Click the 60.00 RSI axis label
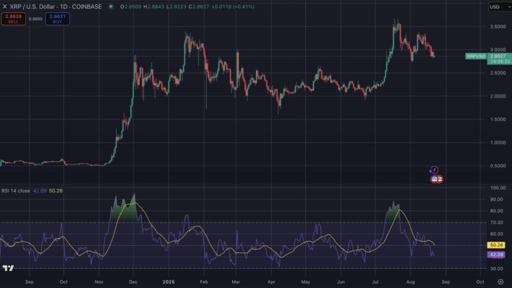This screenshot has width=512, height=288. click(497, 234)
